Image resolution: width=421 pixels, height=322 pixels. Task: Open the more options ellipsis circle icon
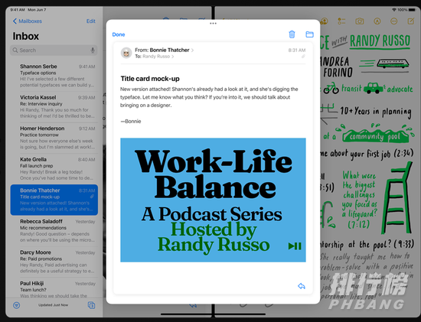click(x=394, y=21)
